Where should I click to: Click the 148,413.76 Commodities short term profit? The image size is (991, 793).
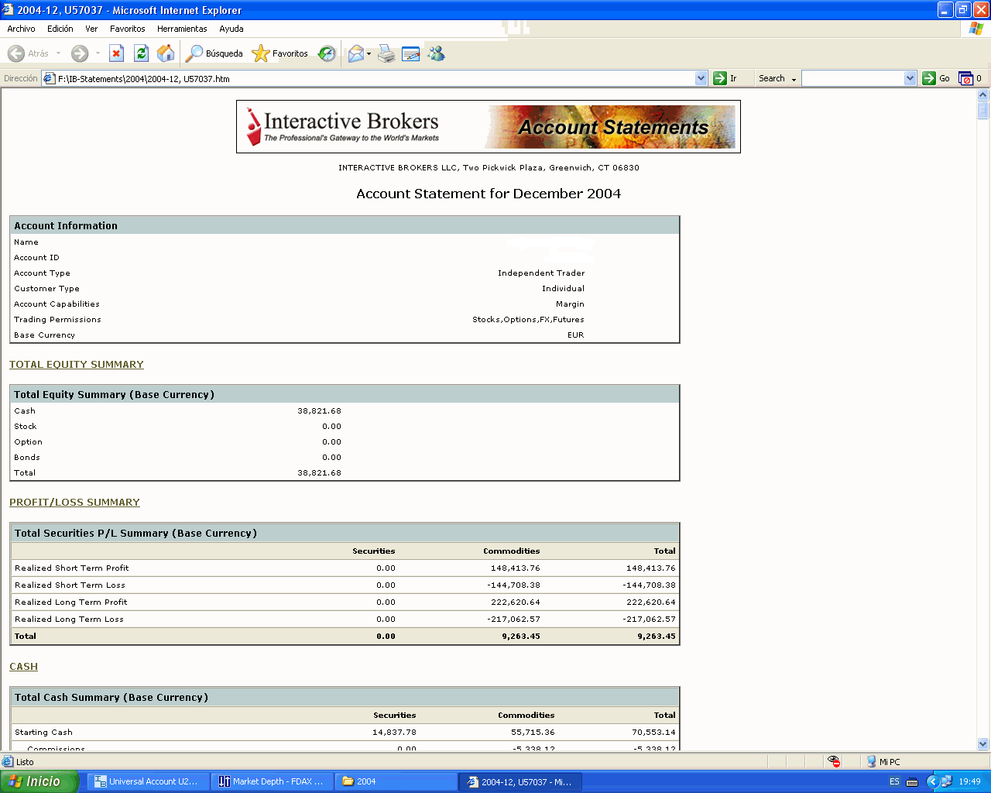[515, 568]
